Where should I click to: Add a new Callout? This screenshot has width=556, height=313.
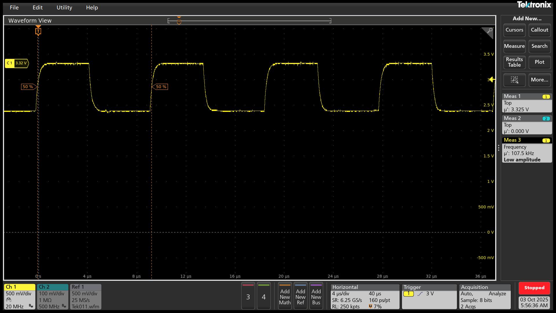click(x=539, y=30)
